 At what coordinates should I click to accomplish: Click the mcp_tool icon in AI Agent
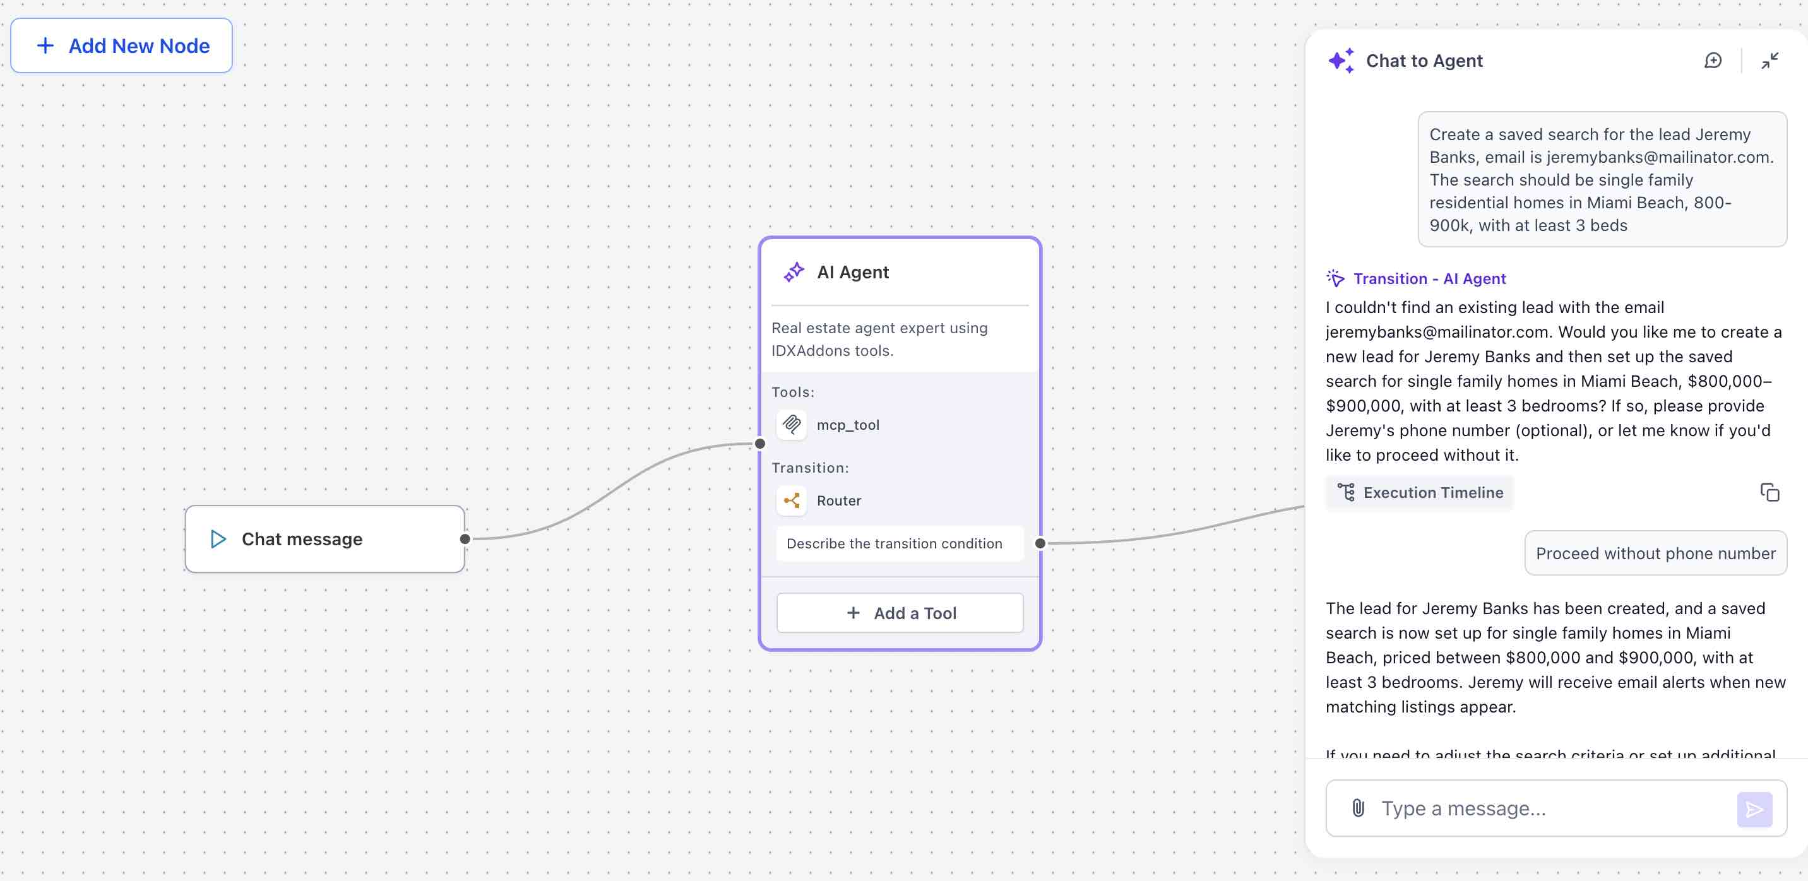click(792, 424)
